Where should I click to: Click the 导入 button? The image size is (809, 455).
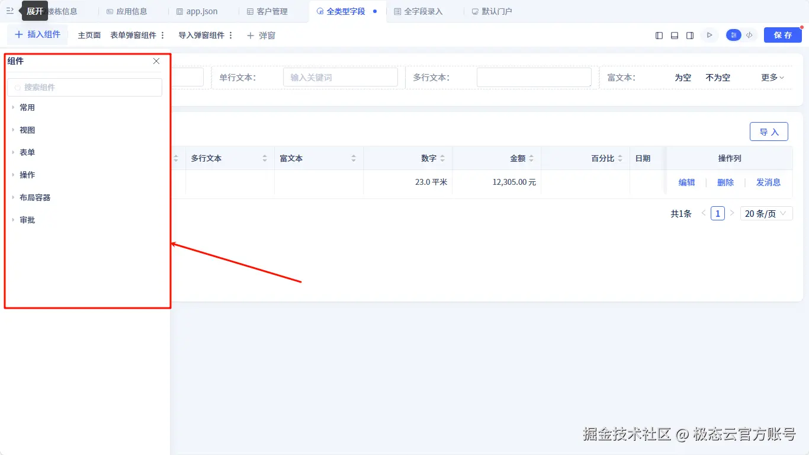[769, 132]
